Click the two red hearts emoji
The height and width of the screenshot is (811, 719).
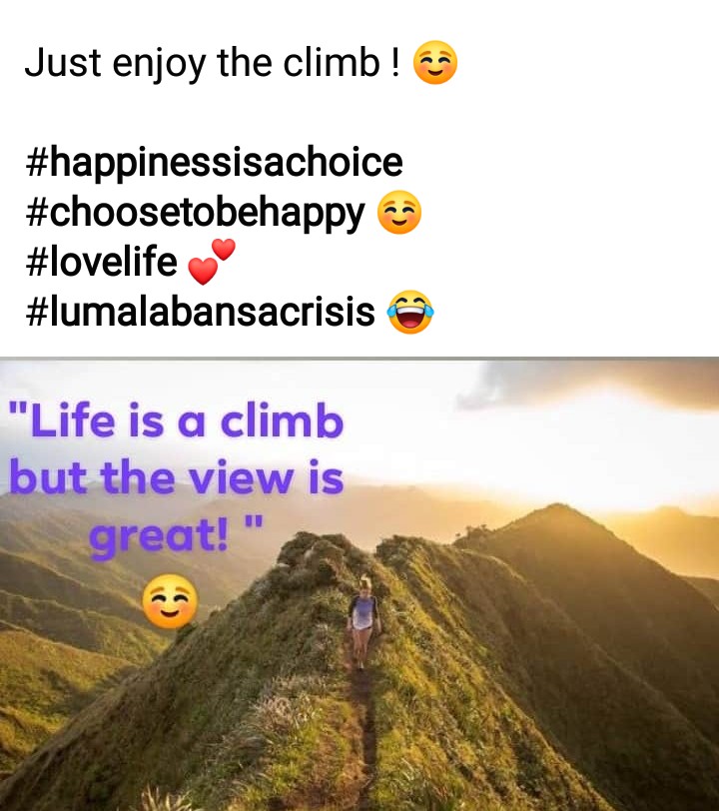click(x=211, y=262)
